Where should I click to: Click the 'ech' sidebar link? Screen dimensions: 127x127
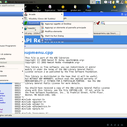(x=2, y=100)
